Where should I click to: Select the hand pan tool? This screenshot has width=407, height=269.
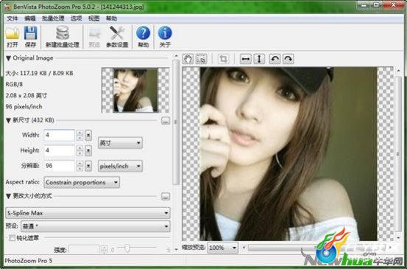(188, 59)
